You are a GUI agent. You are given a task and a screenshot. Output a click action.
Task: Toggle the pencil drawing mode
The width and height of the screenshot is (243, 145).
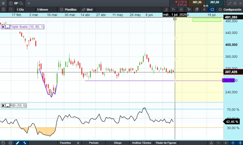point(18,143)
